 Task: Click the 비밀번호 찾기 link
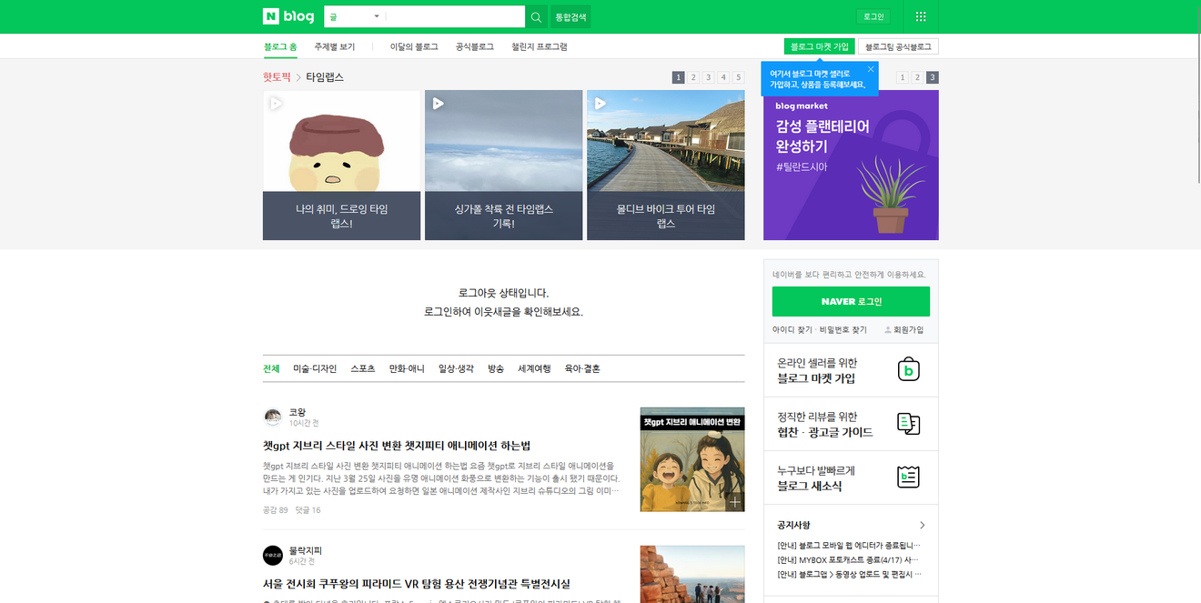pyautogui.click(x=843, y=329)
